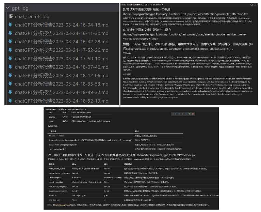Click markdown icon beside 16-32-28.md file
Image resolution: width=261 pixels, height=212 pixels.
10,41
